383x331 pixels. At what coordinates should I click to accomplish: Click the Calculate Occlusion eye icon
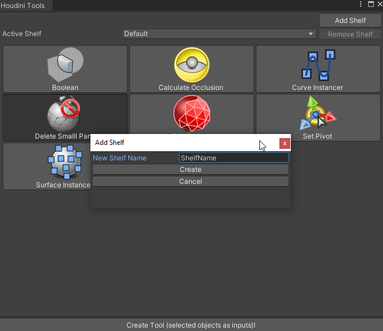point(191,65)
